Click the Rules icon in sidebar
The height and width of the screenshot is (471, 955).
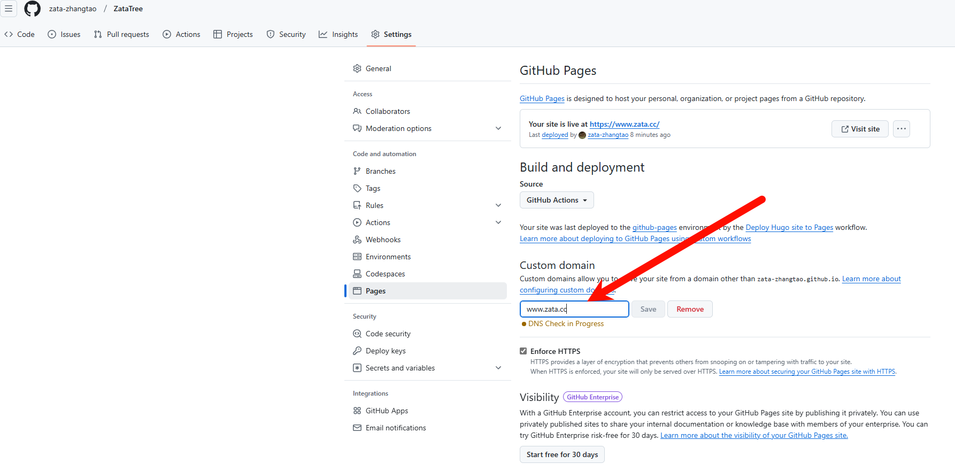click(357, 205)
